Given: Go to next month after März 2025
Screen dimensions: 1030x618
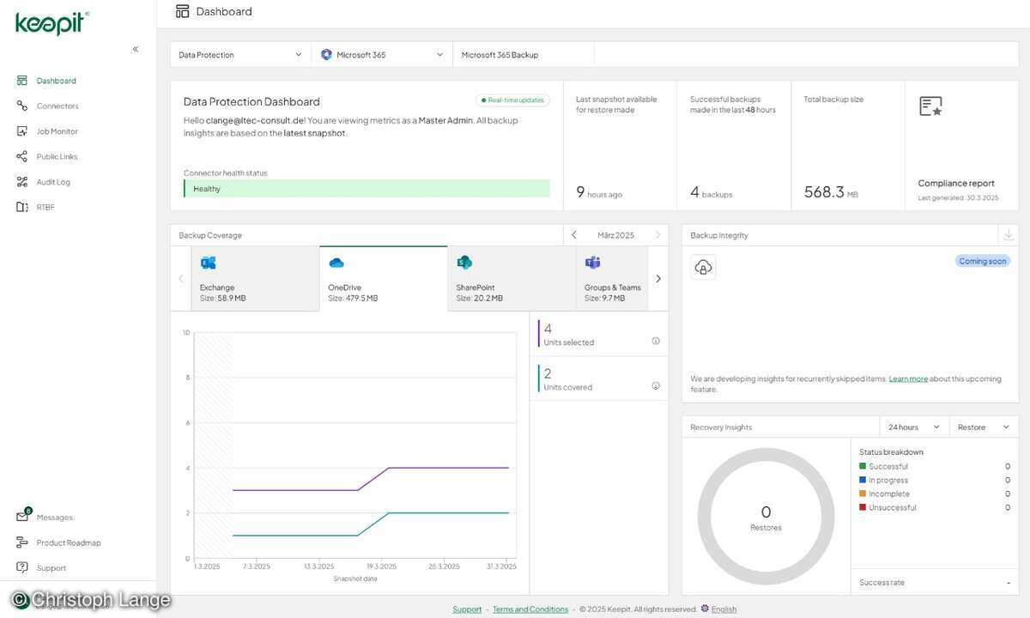Looking at the screenshot, I should coord(658,235).
